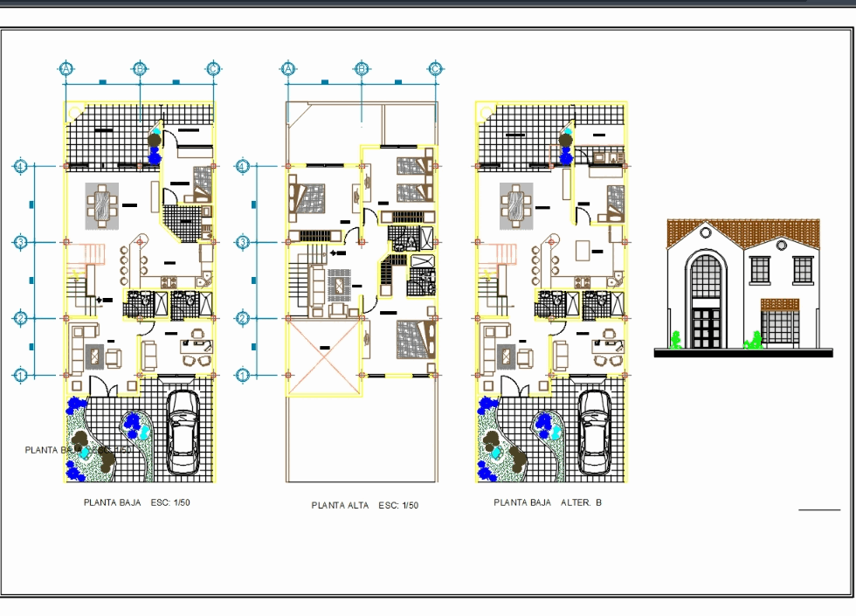
Task: Select grid bubble B above PLANTA ALTA
Action: [361, 66]
